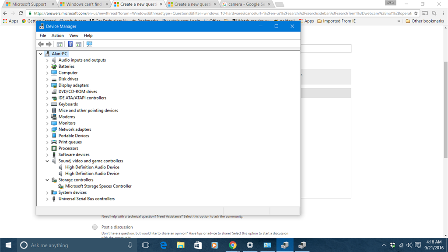This screenshot has width=448, height=252.
Task: Open the leftmost Apps bookmarks shortcut
Action: pyautogui.click(x=10, y=21)
